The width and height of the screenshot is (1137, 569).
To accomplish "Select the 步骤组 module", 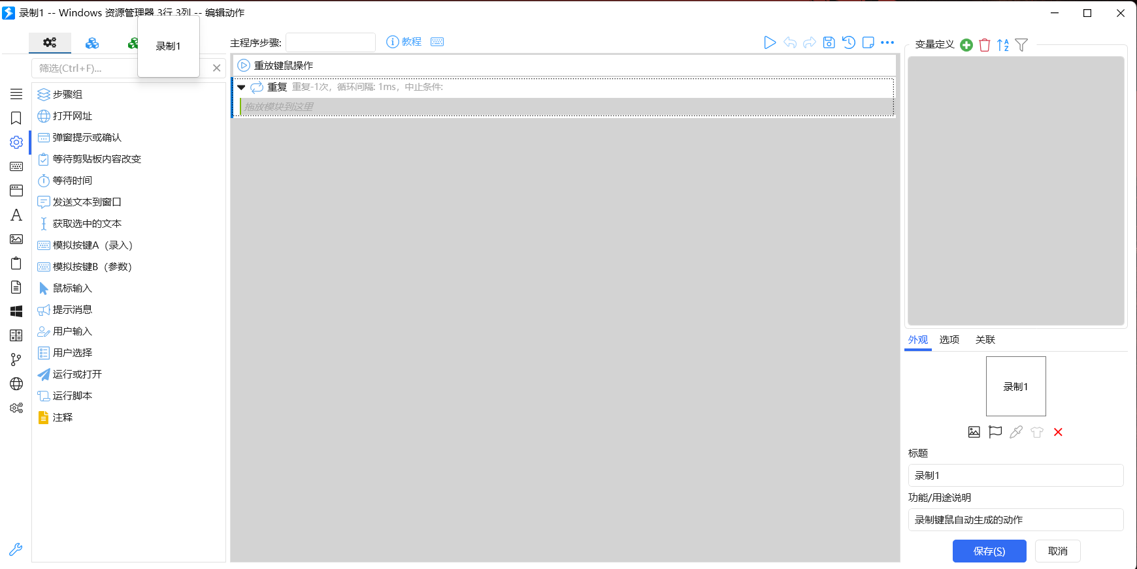I will click(128, 95).
